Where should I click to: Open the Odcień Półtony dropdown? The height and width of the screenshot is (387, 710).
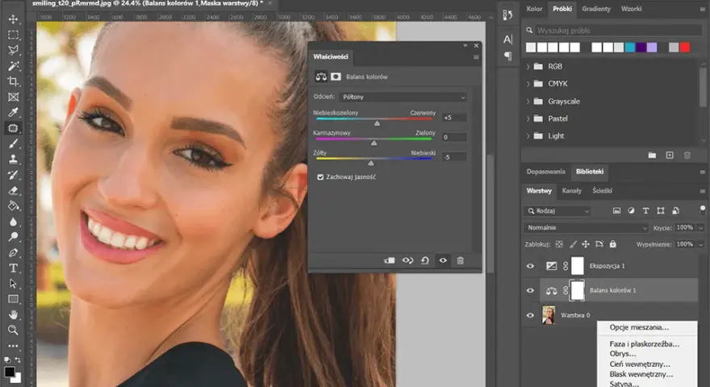403,97
